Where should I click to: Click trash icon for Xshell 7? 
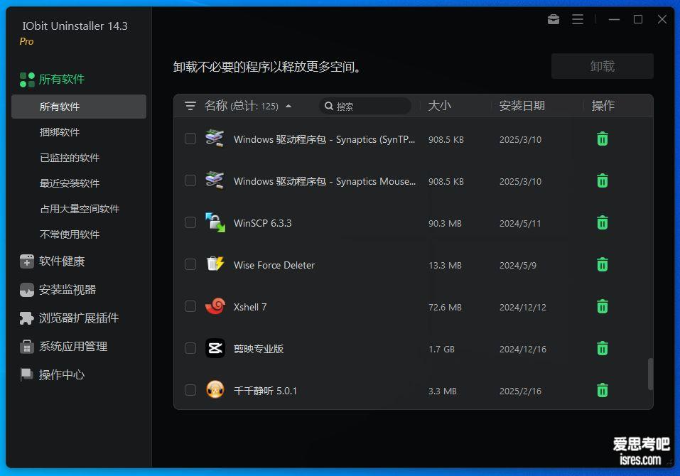click(603, 306)
